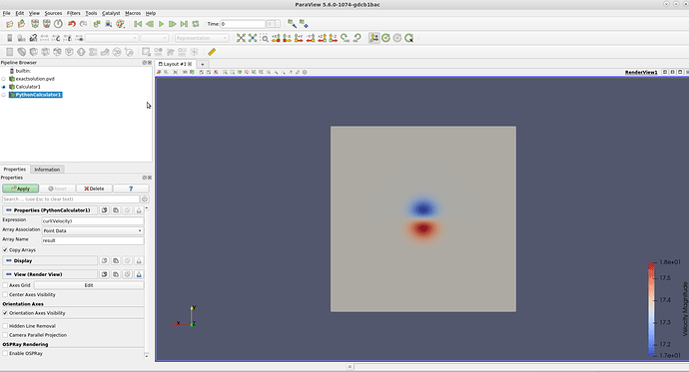Jump to the first frame

[x=138, y=24]
